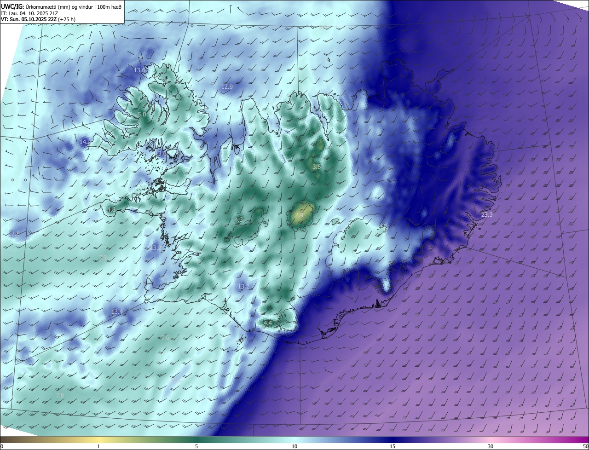Viewport: 589px width, 450px height.
Task: Click the 4.3 value label near the glacier
Action: pos(239,219)
